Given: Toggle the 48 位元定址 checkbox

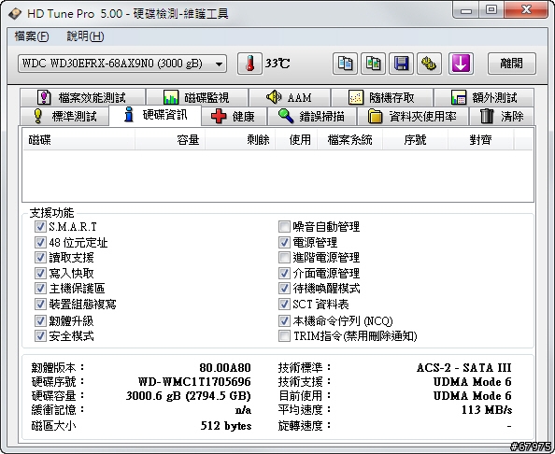Looking at the screenshot, I should [40, 242].
